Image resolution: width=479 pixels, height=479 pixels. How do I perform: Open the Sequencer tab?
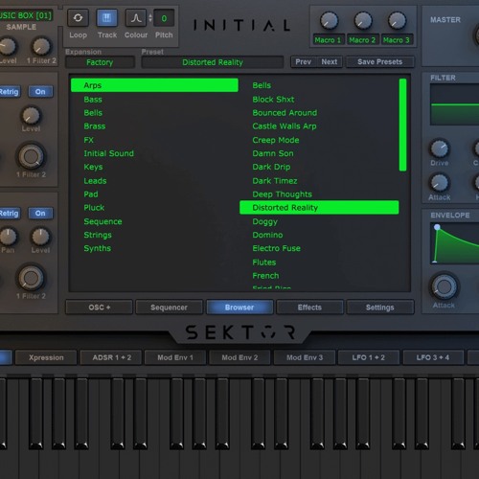(170, 308)
